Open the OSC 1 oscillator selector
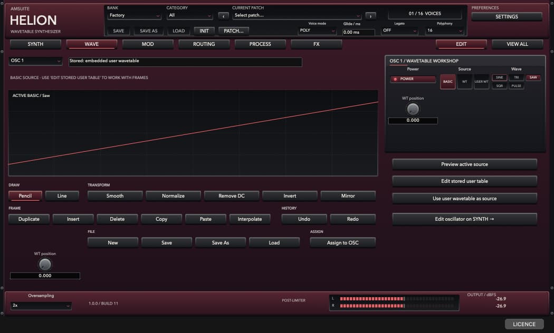Screen dimensions: 554x333 [x=35, y=61]
